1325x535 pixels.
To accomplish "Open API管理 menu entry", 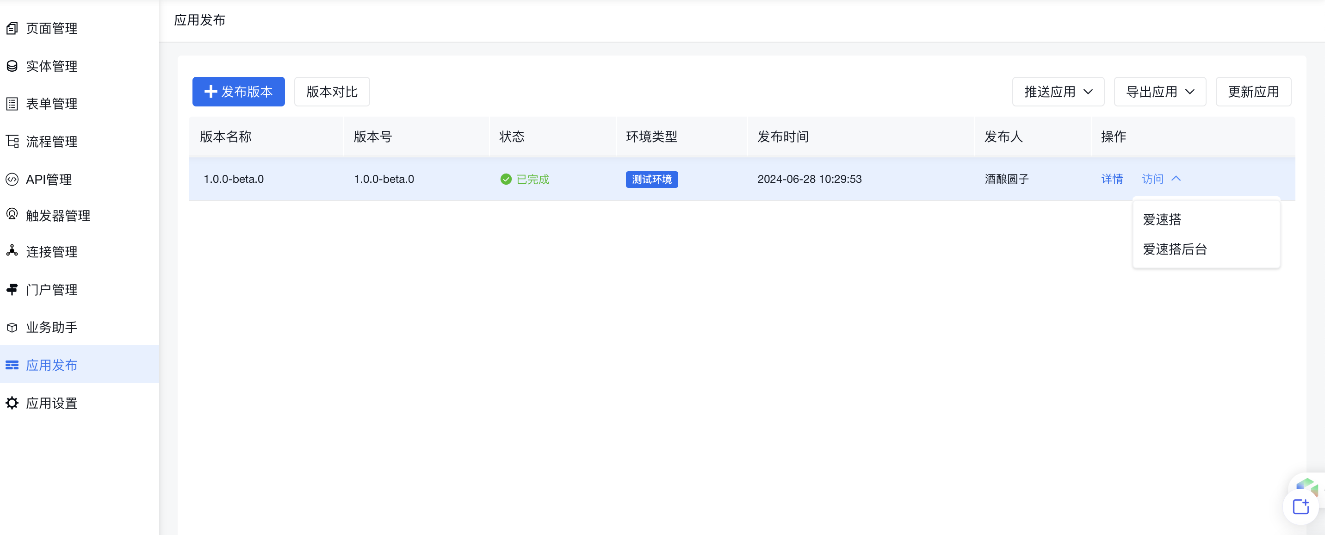I will click(79, 180).
